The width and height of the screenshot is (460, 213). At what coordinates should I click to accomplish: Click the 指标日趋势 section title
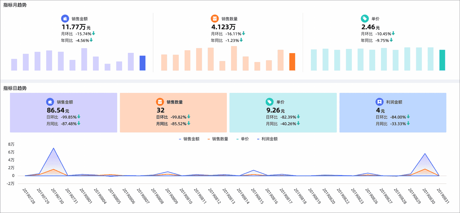pyautogui.click(x=15, y=88)
